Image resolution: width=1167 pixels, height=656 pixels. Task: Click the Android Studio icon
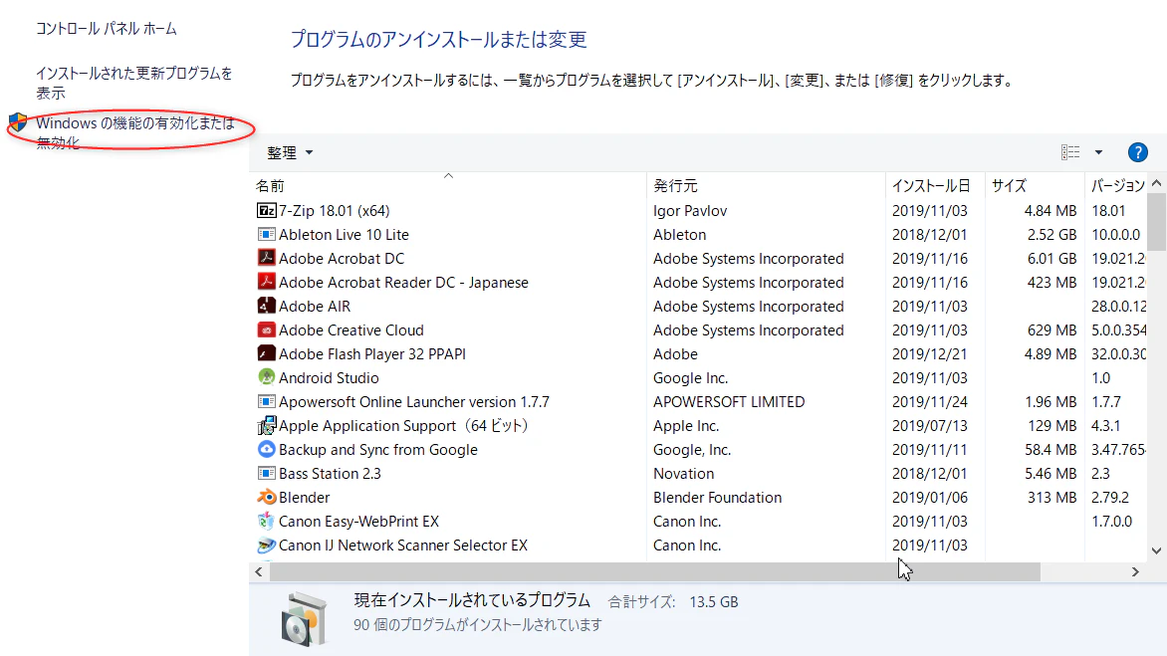pos(267,377)
